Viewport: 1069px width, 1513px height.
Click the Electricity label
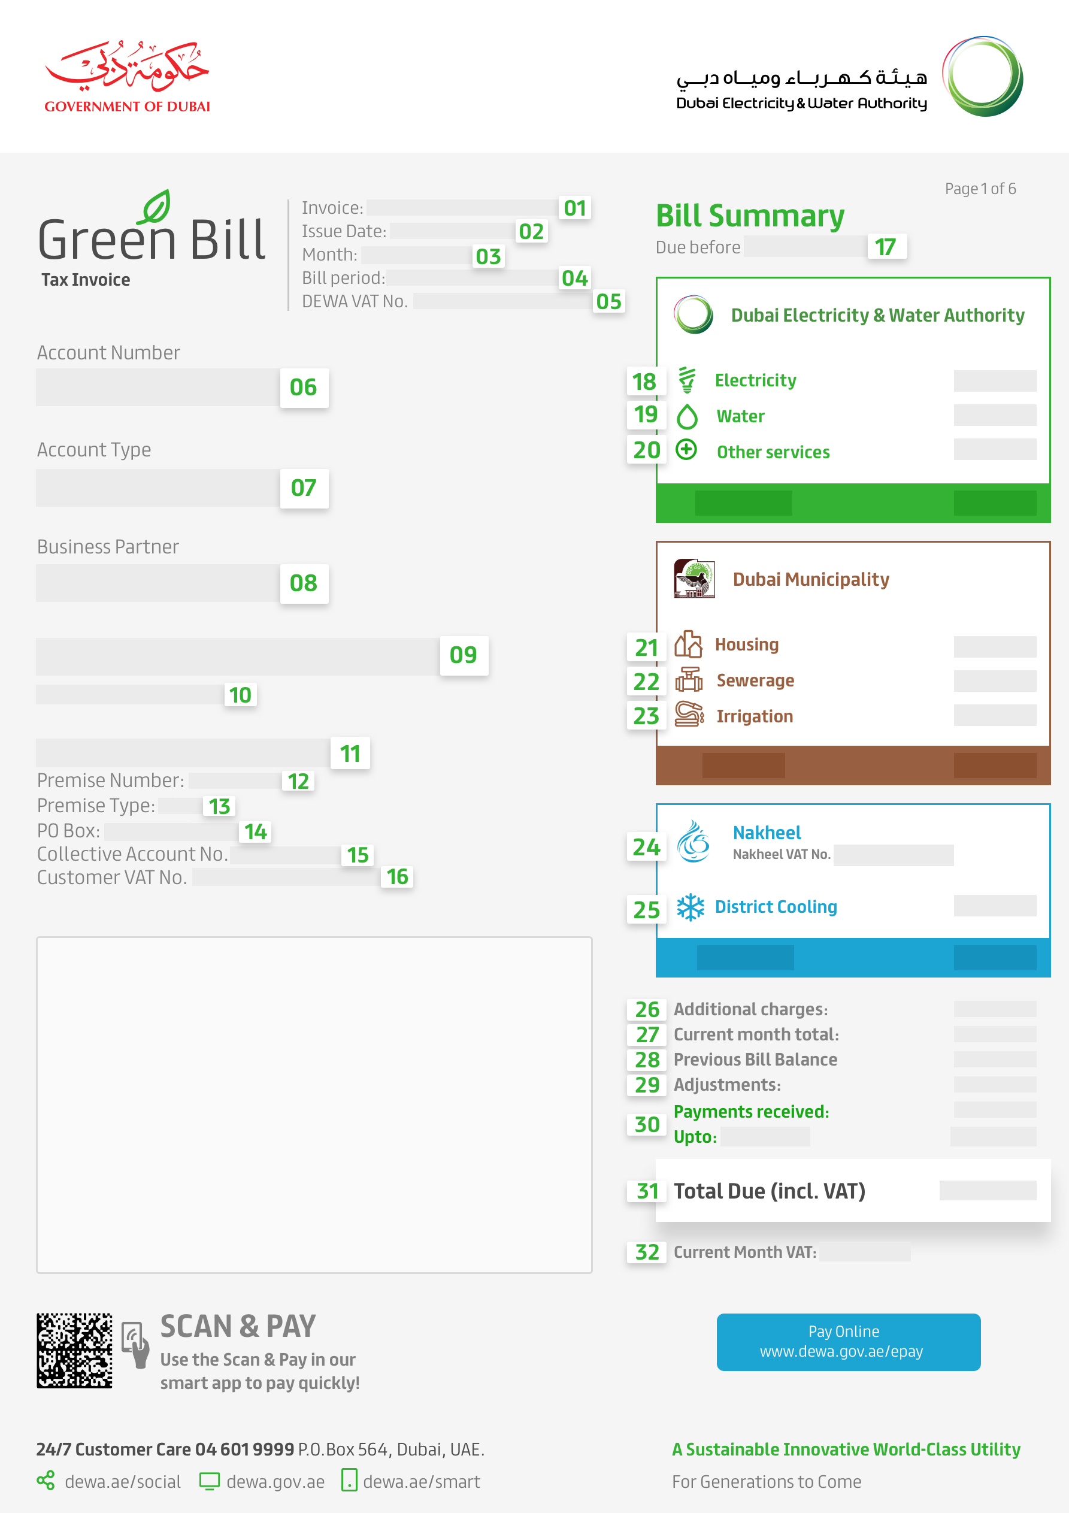755,380
